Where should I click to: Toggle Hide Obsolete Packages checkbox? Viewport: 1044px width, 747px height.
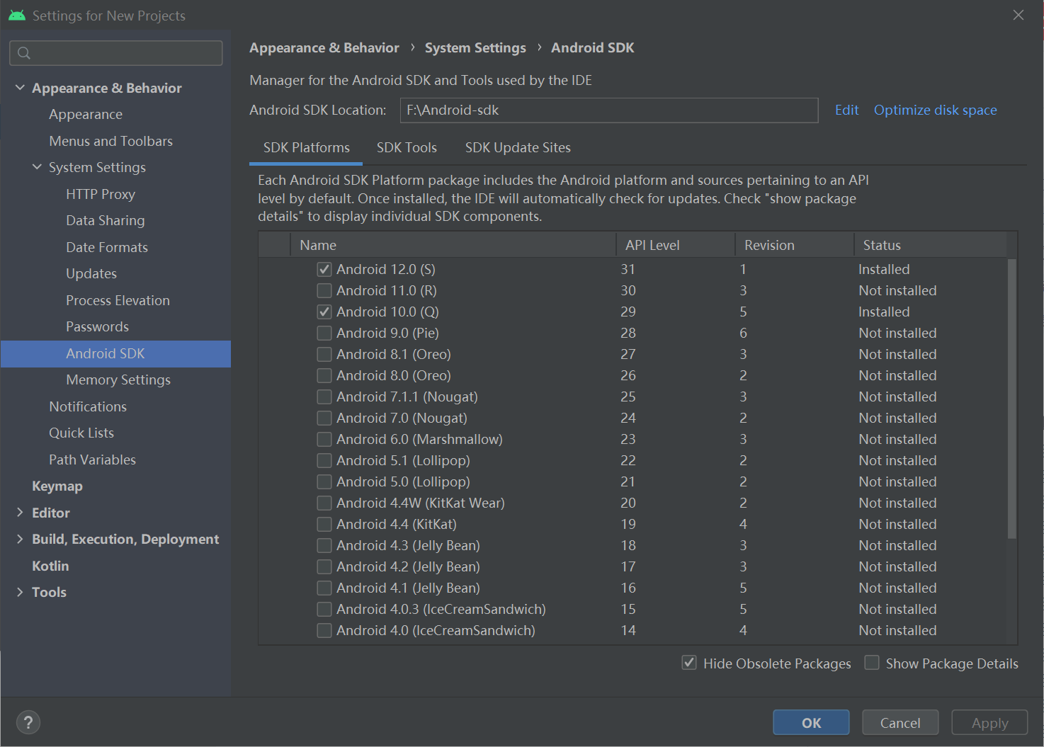pos(689,663)
